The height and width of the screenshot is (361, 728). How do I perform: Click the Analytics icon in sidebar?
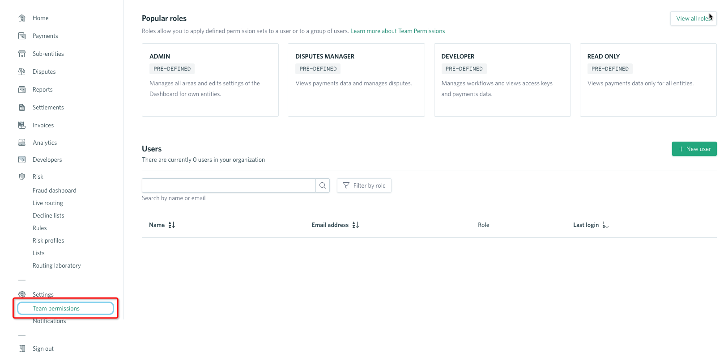pos(22,143)
